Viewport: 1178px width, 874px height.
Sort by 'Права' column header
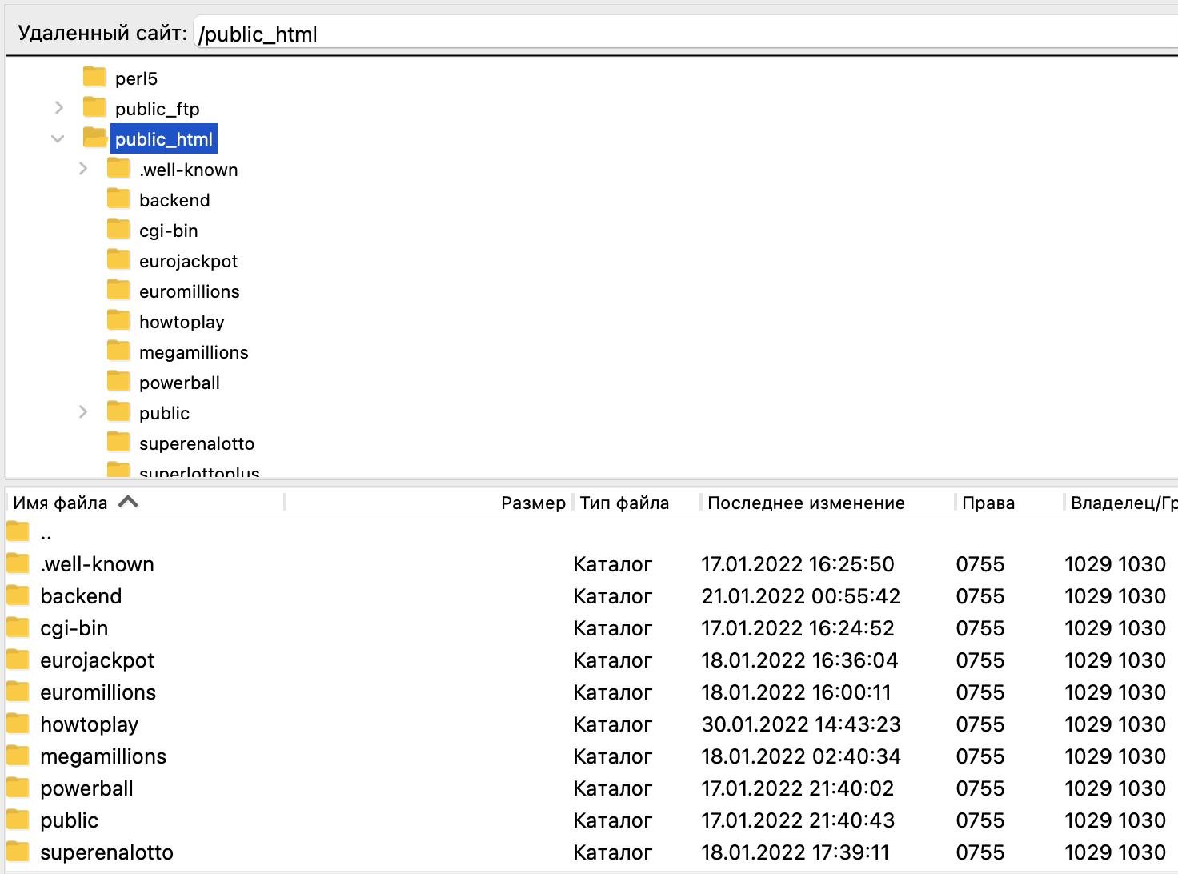(988, 503)
